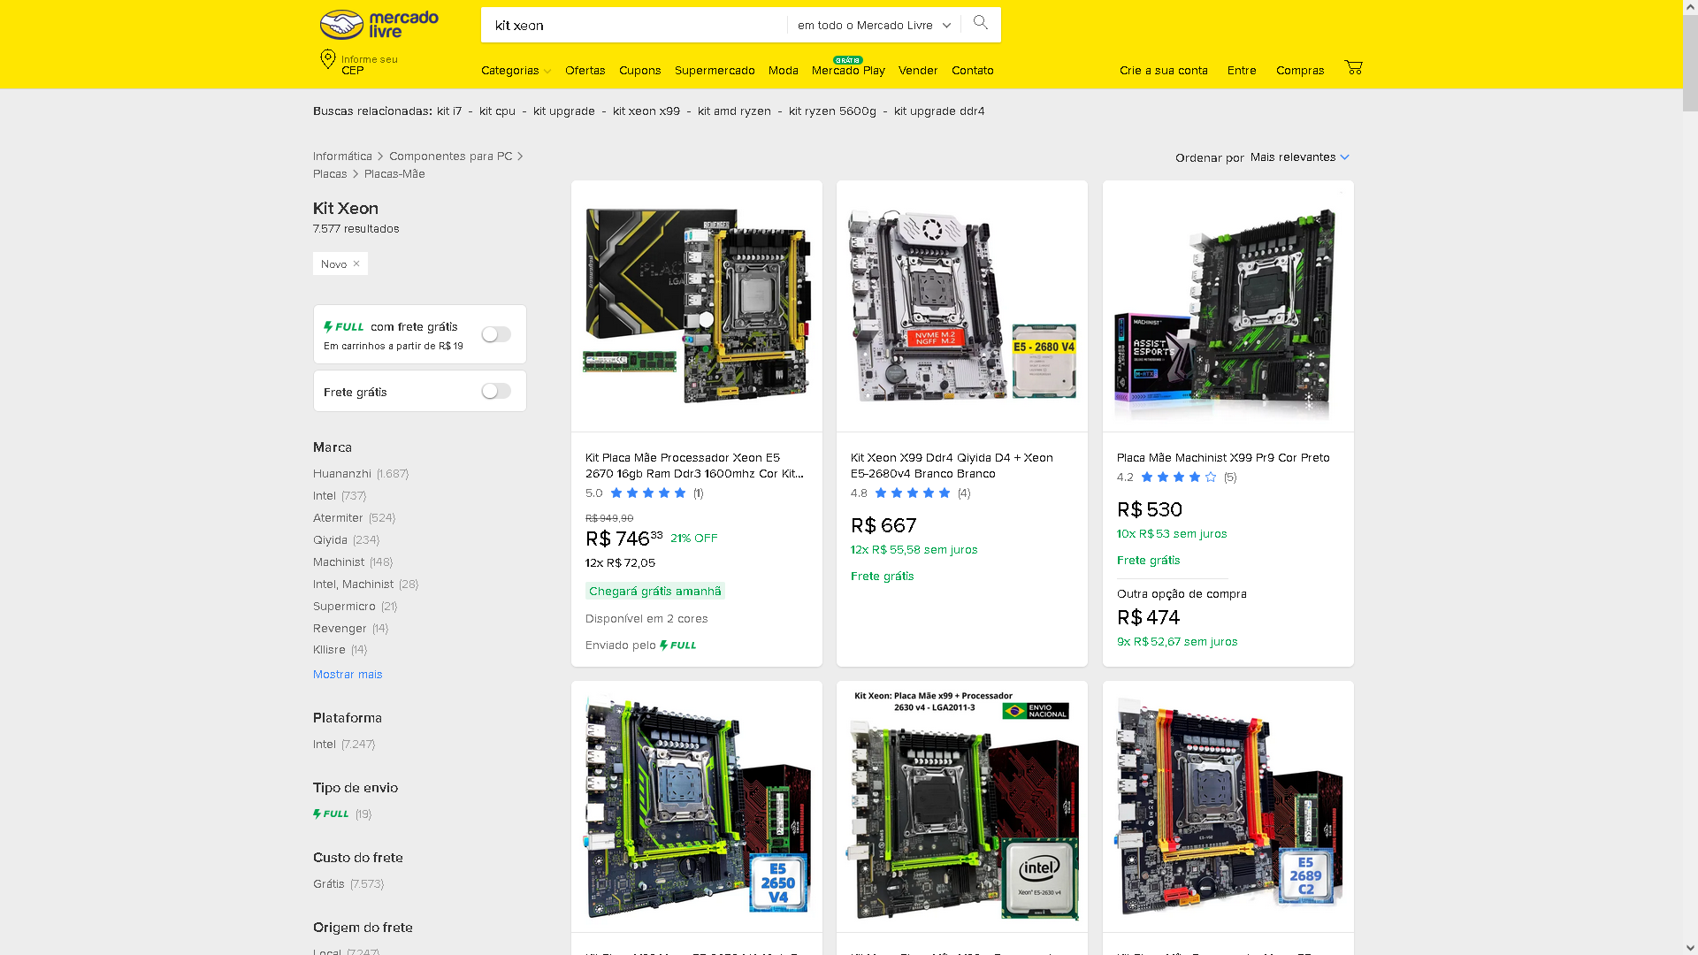The image size is (1698, 955).
Task: Click related search 'kit amd ryzen'
Action: point(734,111)
